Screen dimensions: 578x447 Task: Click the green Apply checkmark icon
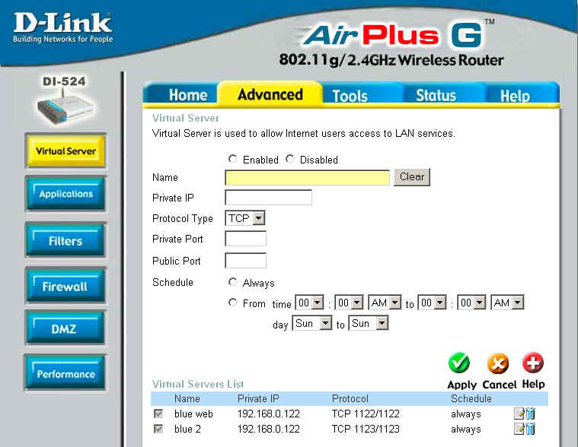(x=459, y=363)
